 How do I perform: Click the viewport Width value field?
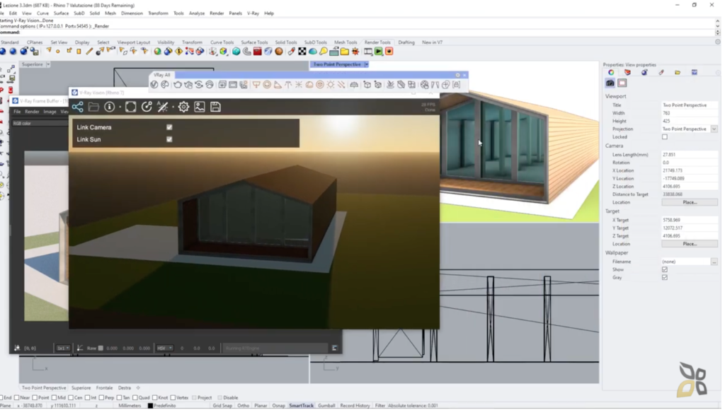point(690,113)
